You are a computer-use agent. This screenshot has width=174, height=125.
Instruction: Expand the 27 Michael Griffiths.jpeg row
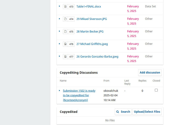pyautogui.click(x=60, y=44)
